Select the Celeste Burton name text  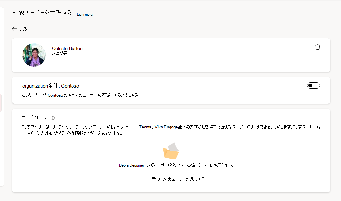67,48
